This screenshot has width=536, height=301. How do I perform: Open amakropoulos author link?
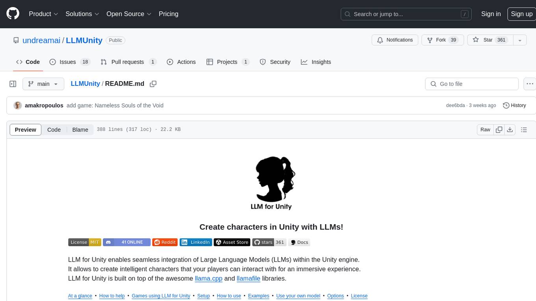44,106
